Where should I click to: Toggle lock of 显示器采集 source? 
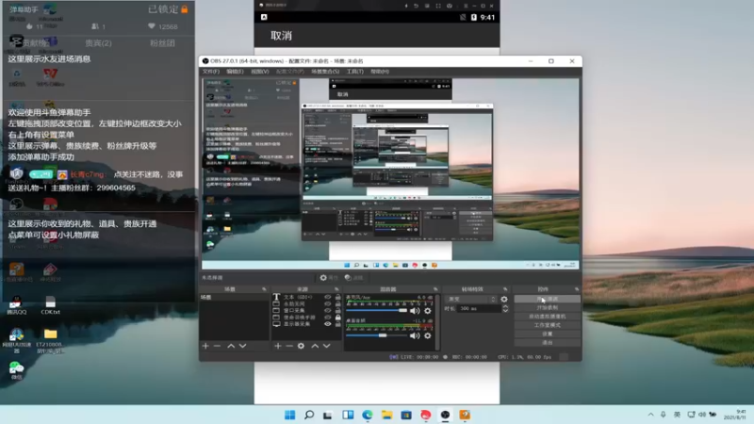click(x=337, y=324)
